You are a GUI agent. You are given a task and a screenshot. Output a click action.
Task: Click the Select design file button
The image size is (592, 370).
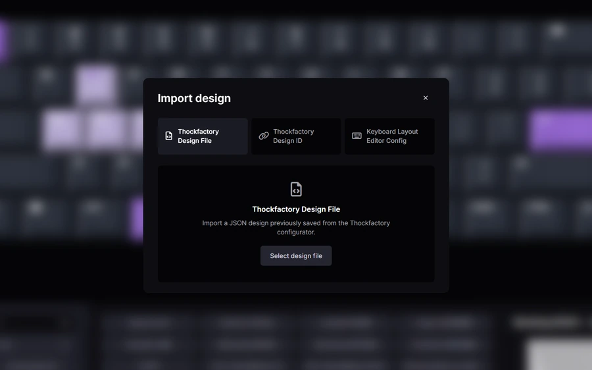296,256
